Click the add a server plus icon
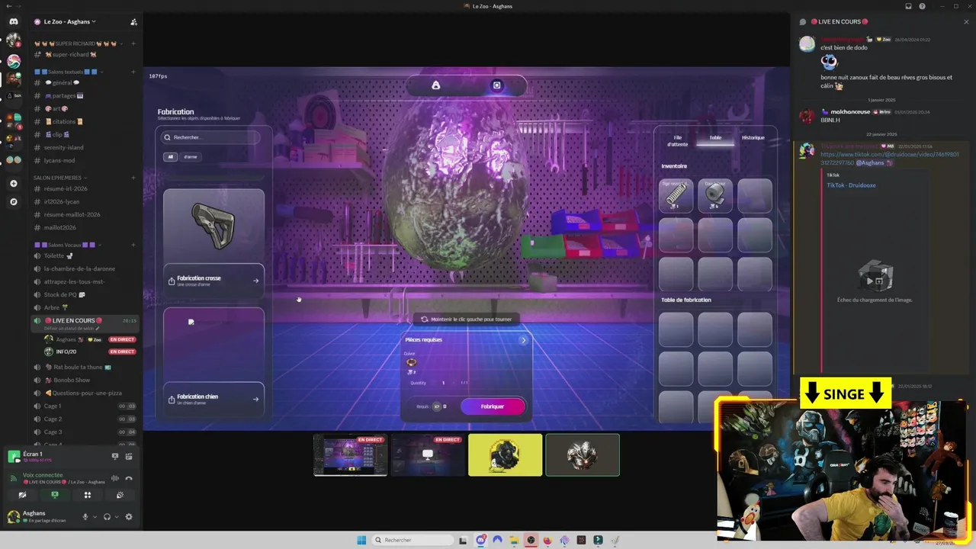The width and height of the screenshot is (976, 549). (x=14, y=184)
